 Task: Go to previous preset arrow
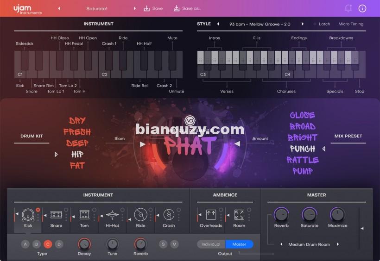coord(59,8)
